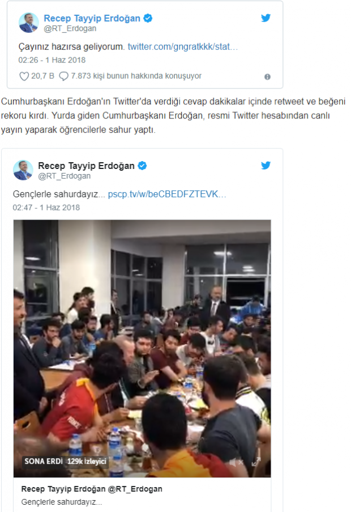Click the blue Recep Tayyip Erdoğan name

tap(92, 18)
